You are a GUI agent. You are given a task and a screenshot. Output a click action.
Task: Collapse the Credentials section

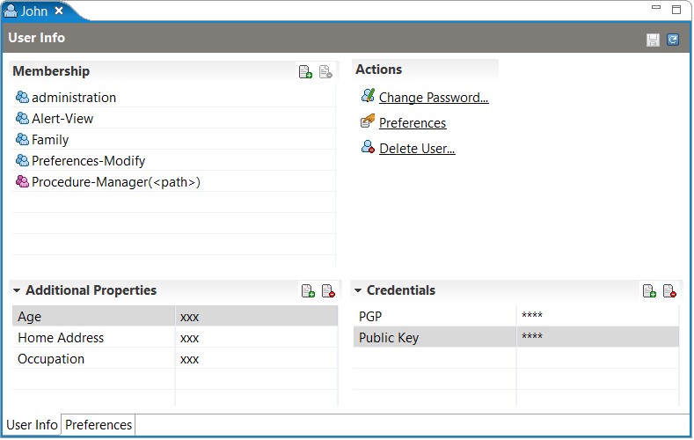point(358,290)
